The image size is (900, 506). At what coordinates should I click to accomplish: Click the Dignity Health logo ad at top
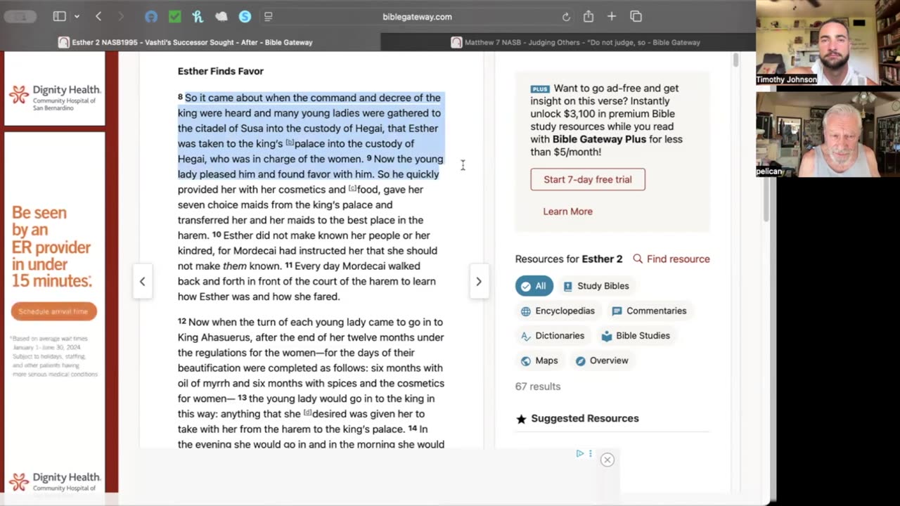[55, 96]
